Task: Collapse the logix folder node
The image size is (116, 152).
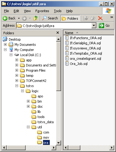Action: 22,91
